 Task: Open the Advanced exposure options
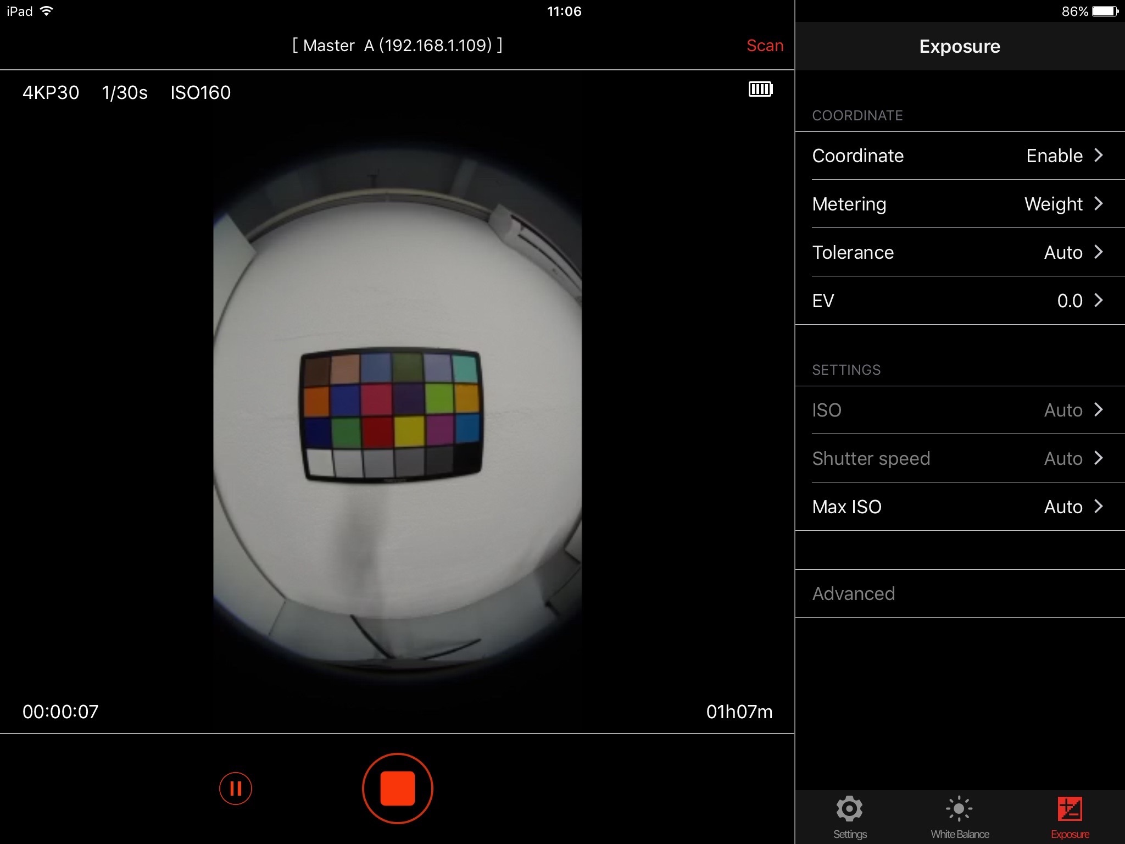tap(960, 593)
